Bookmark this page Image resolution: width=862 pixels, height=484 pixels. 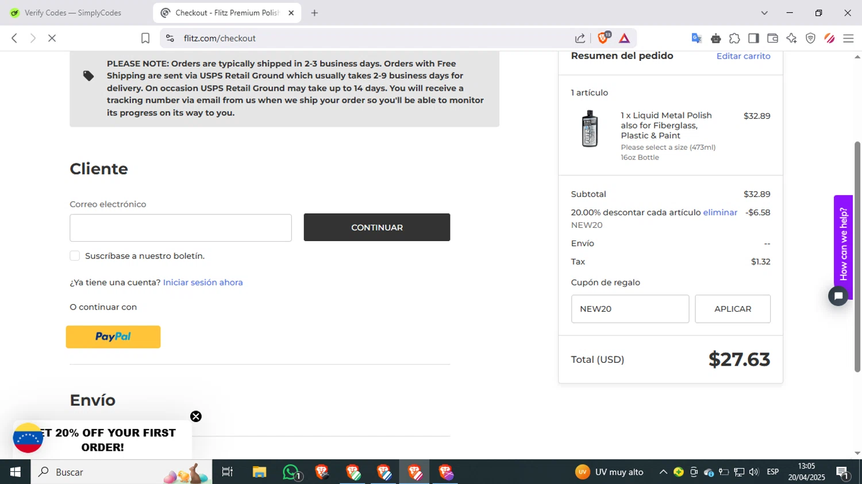145,38
